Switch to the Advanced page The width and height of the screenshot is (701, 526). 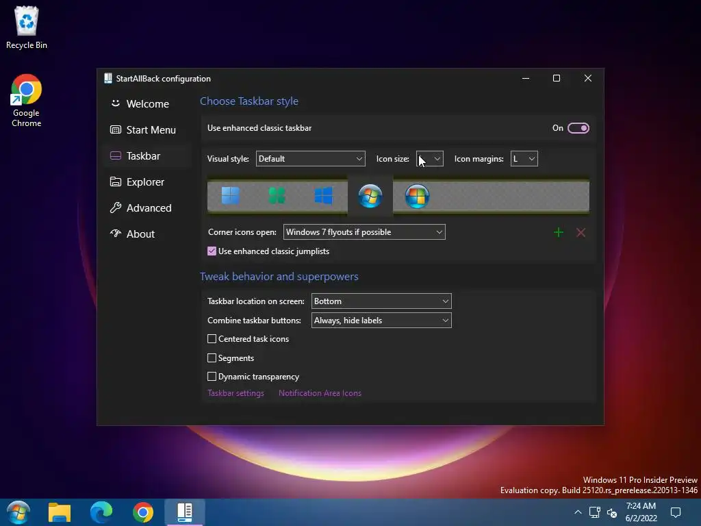147,208
